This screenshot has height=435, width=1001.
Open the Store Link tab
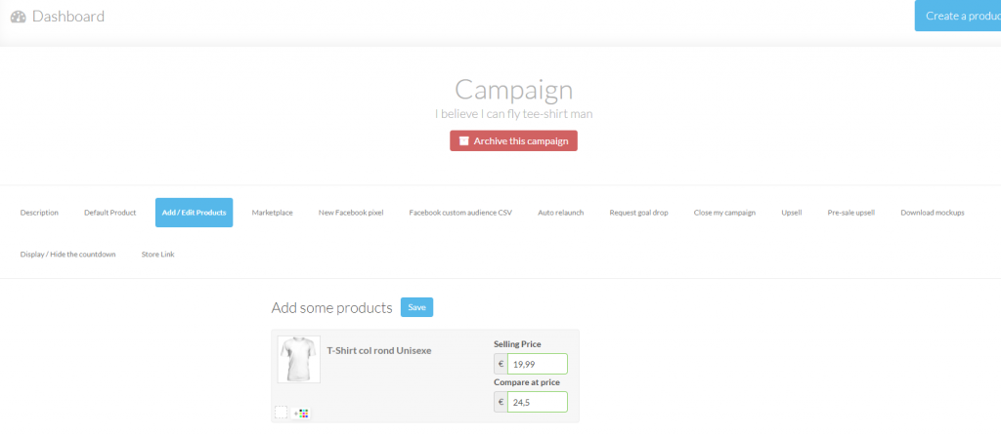point(157,255)
